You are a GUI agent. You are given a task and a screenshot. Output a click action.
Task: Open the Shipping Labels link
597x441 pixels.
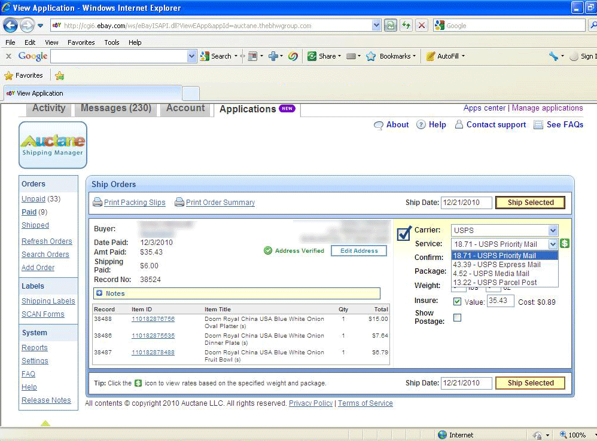[x=48, y=301]
